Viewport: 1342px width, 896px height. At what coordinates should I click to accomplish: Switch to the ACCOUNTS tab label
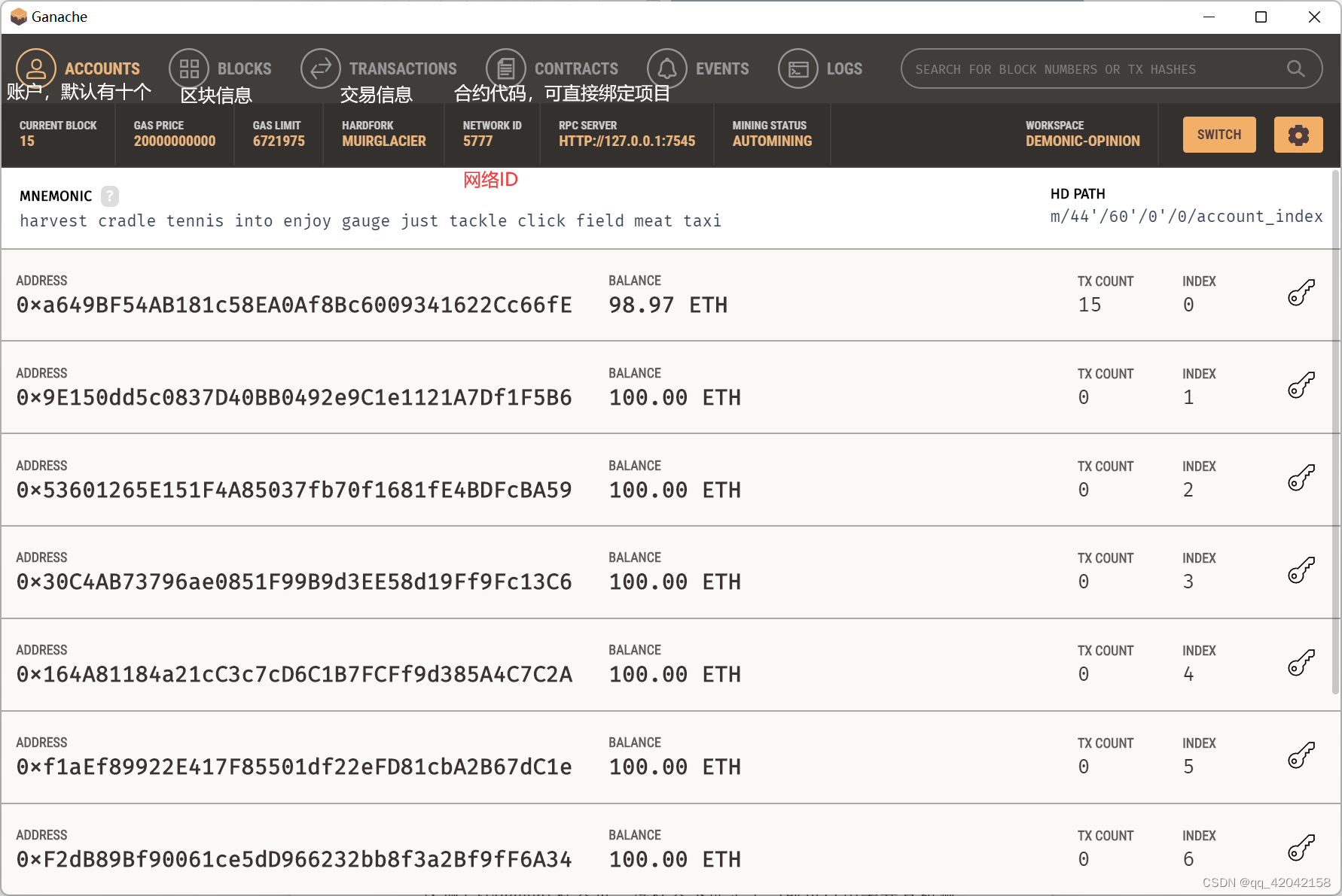click(x=102, y=68)
